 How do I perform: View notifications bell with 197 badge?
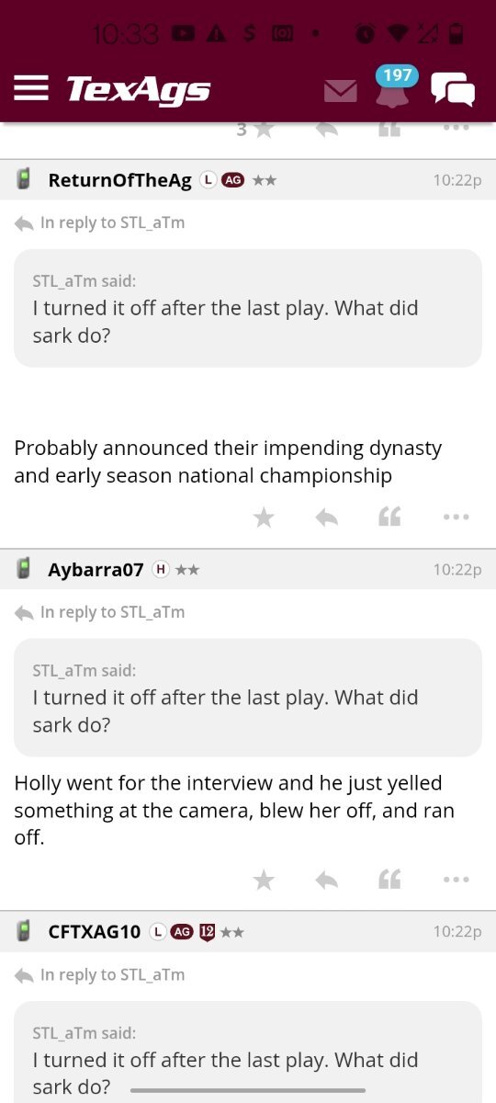[392, 88]
